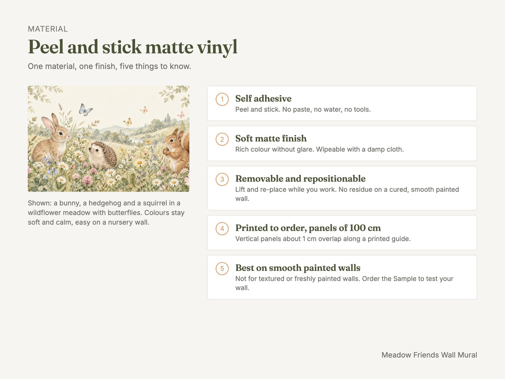The image size is (505, 379).
Task: Select the Self adhesive heading
Action: tap(263, 99)
